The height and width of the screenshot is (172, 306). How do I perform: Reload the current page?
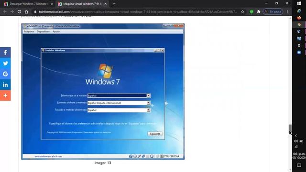pyautogui.click(x=19, y=11)
